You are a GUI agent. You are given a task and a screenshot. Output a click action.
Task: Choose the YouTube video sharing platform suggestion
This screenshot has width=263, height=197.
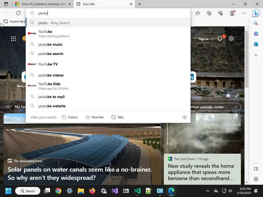[108, 34]
